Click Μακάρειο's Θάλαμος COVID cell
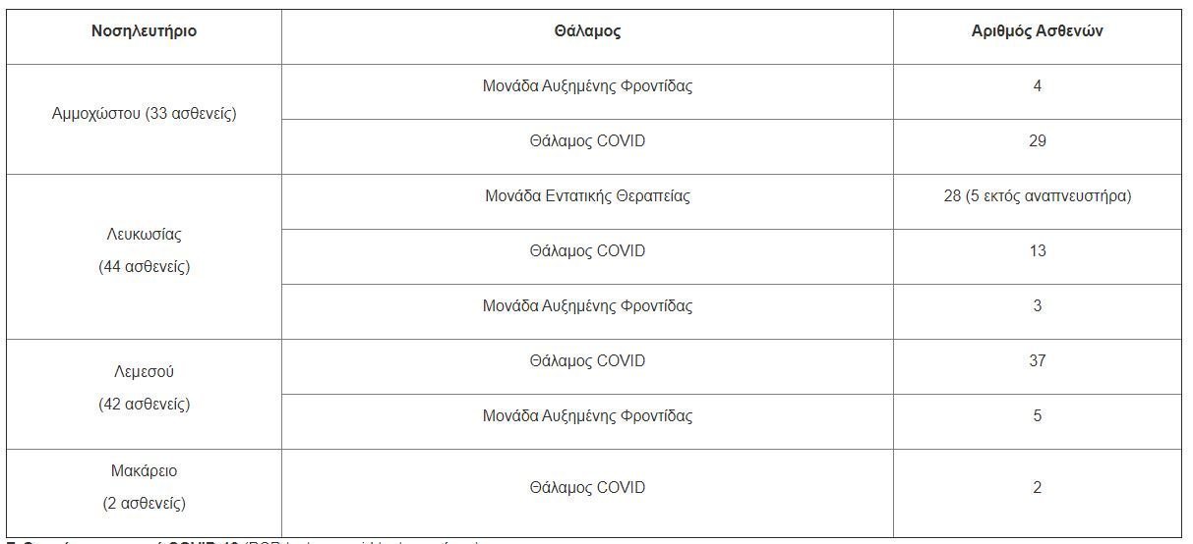This screenshot has width=1193, height=544. [587, 493]
